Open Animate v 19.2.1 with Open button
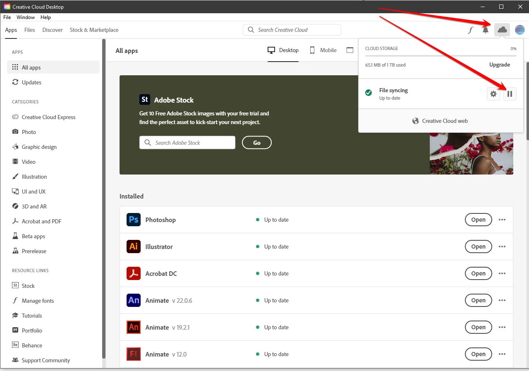Screen dimensions: 529x371 click(479, 327)
